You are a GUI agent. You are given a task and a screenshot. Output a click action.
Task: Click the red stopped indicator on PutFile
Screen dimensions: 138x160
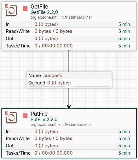coord(25,116)
